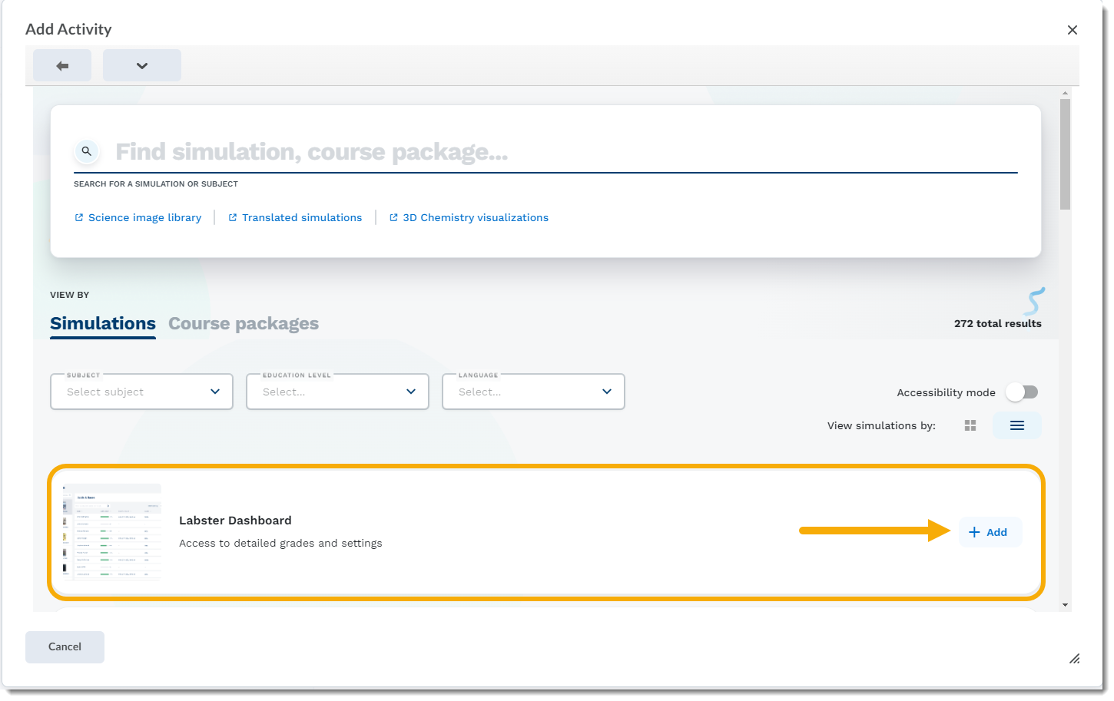Click the external link icon beside Translated simulations
Image resolution: width=1114 pixels, height=701 pixels.
pos(232,217)
